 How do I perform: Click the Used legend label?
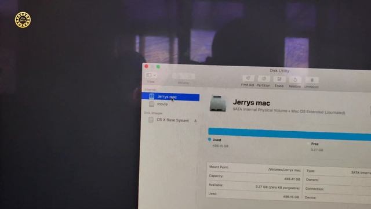[216, 140]
